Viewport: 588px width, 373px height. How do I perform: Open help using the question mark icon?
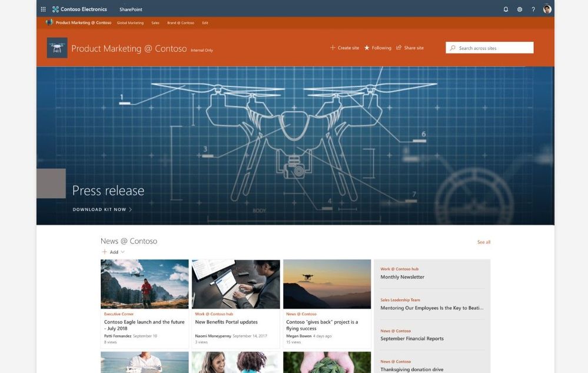[x=533, y=8]
